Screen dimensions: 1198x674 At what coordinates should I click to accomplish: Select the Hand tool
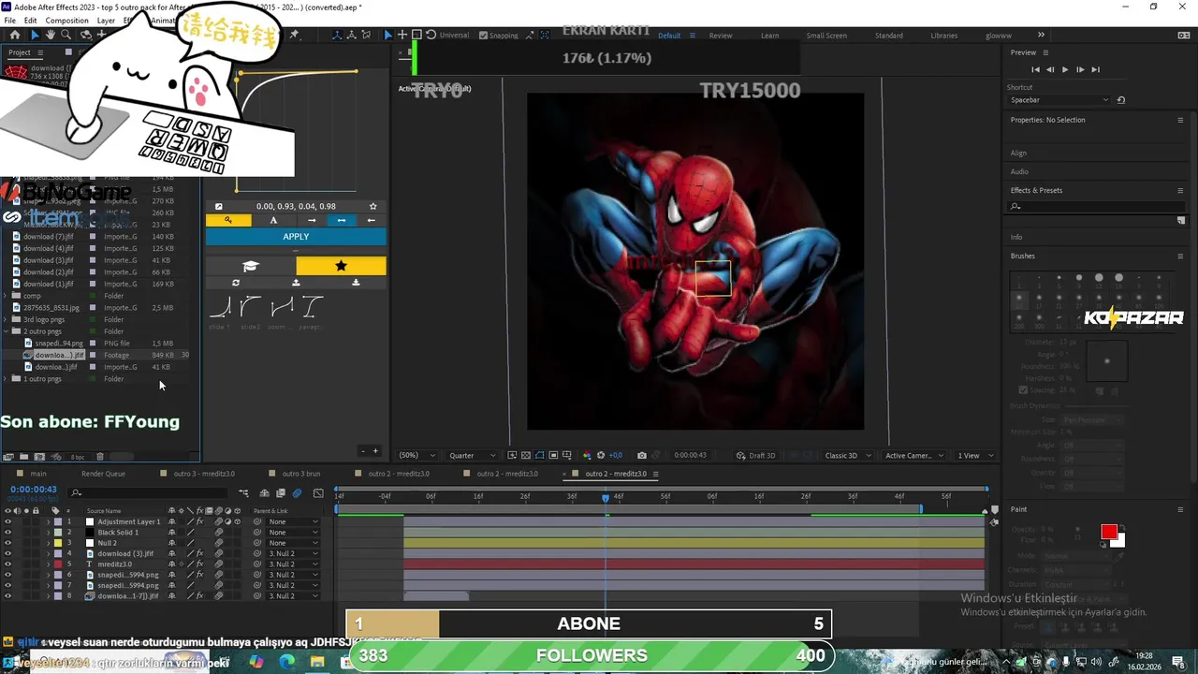(x=51, y=35)
